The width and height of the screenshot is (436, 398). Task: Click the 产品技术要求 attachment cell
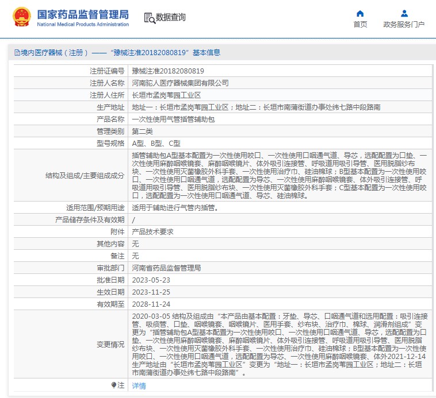coord(152,232)
